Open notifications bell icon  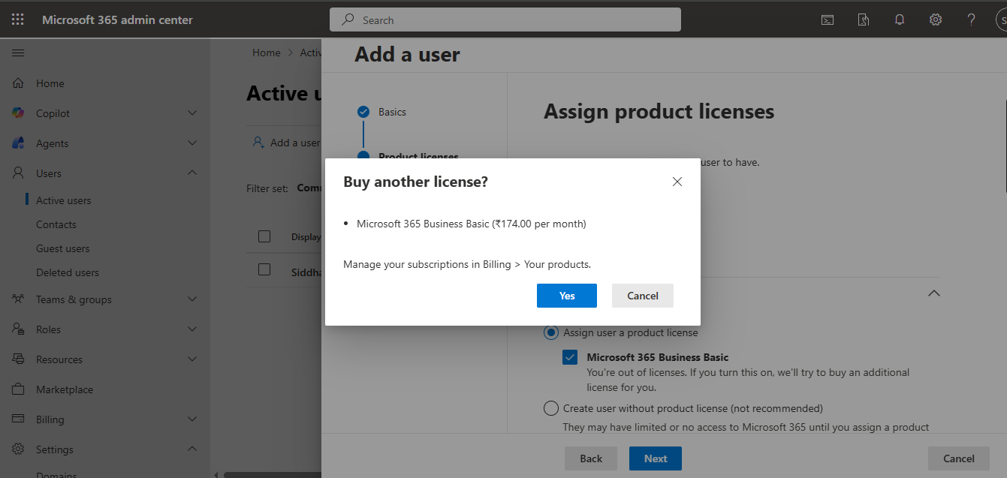900,20
